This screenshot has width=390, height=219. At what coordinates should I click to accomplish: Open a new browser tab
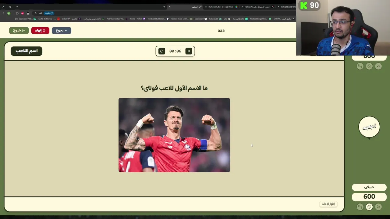click(164, 7)
